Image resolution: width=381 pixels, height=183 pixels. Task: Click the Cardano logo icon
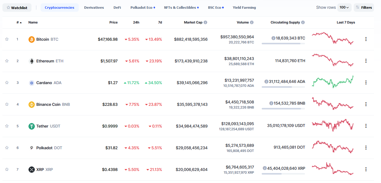coord(31,83)
